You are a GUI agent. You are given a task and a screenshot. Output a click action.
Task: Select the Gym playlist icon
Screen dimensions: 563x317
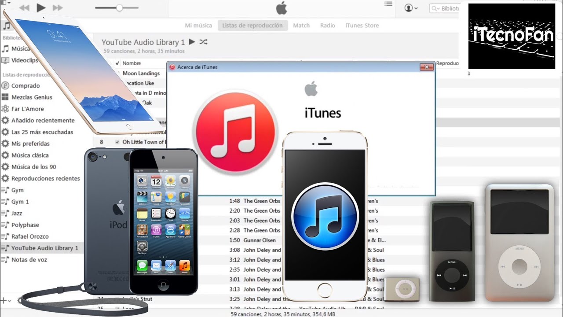5,190
